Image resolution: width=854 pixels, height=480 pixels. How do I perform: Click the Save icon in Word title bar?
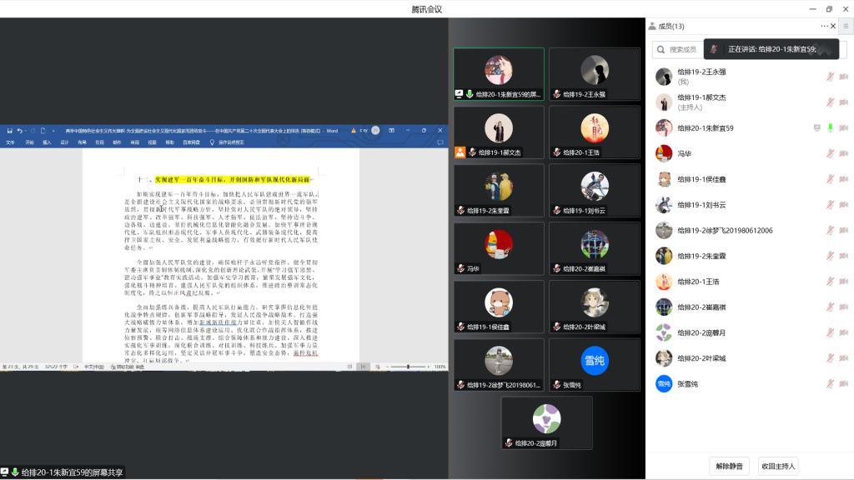tap(9, 131)
